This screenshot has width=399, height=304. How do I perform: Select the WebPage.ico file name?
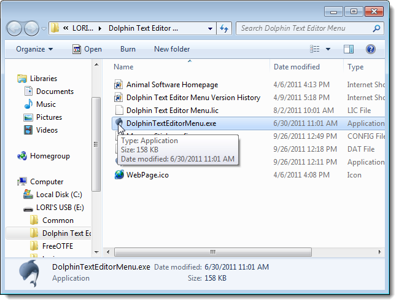coord(147,175)
